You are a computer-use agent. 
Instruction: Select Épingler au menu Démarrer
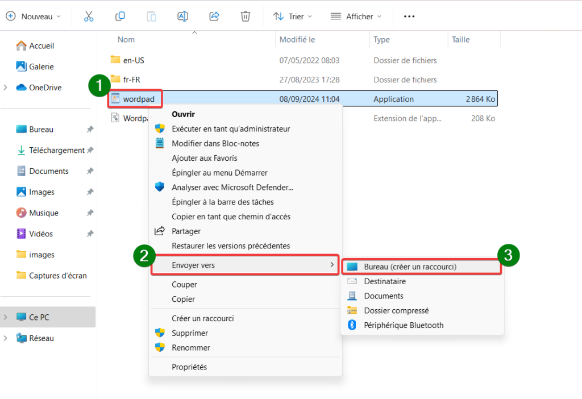pyautogui.click(x=245, y=173)
